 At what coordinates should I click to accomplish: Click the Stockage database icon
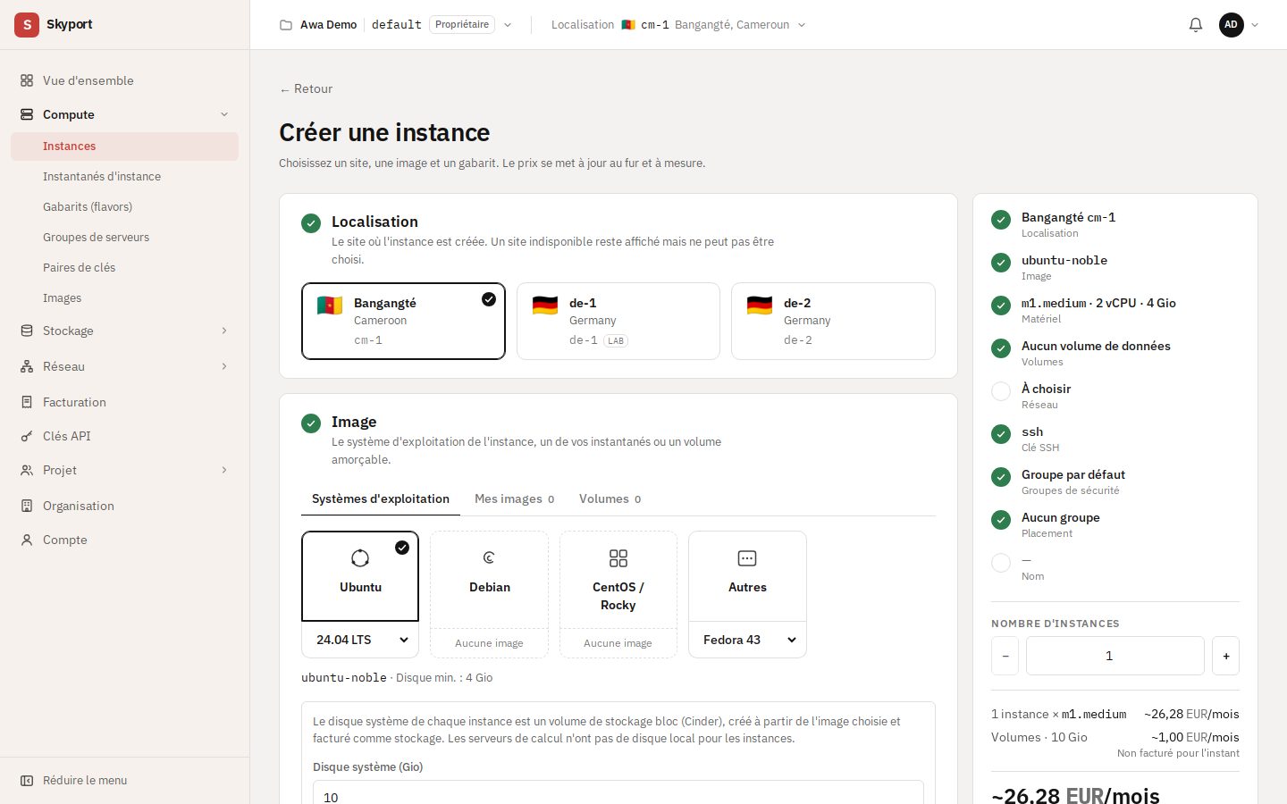click(x=27, y=331)
